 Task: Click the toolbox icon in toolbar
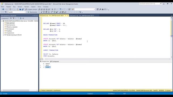103,9
